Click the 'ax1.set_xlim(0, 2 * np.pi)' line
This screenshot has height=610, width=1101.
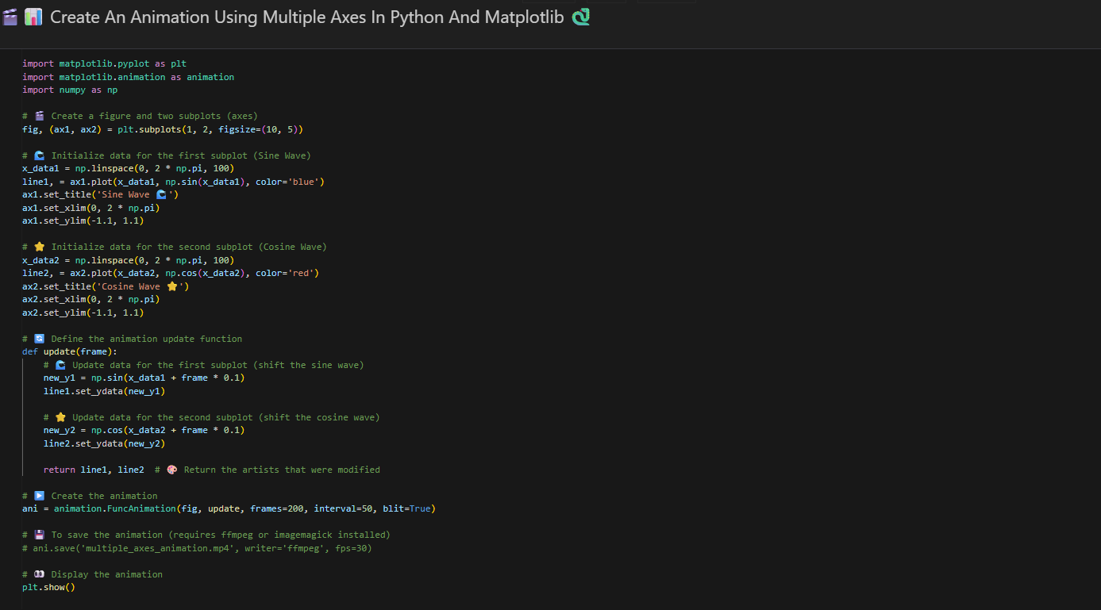tap(91, 208)
